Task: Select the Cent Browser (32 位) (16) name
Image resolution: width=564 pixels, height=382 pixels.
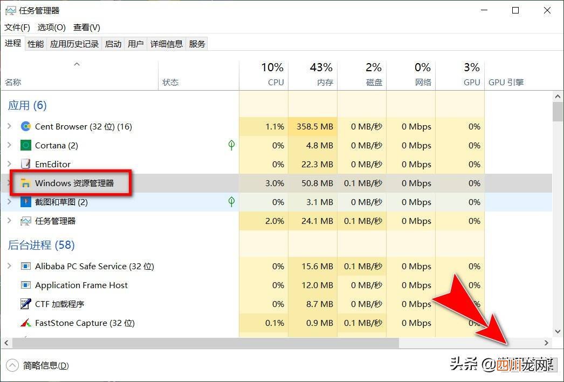Action: point(84,126)
